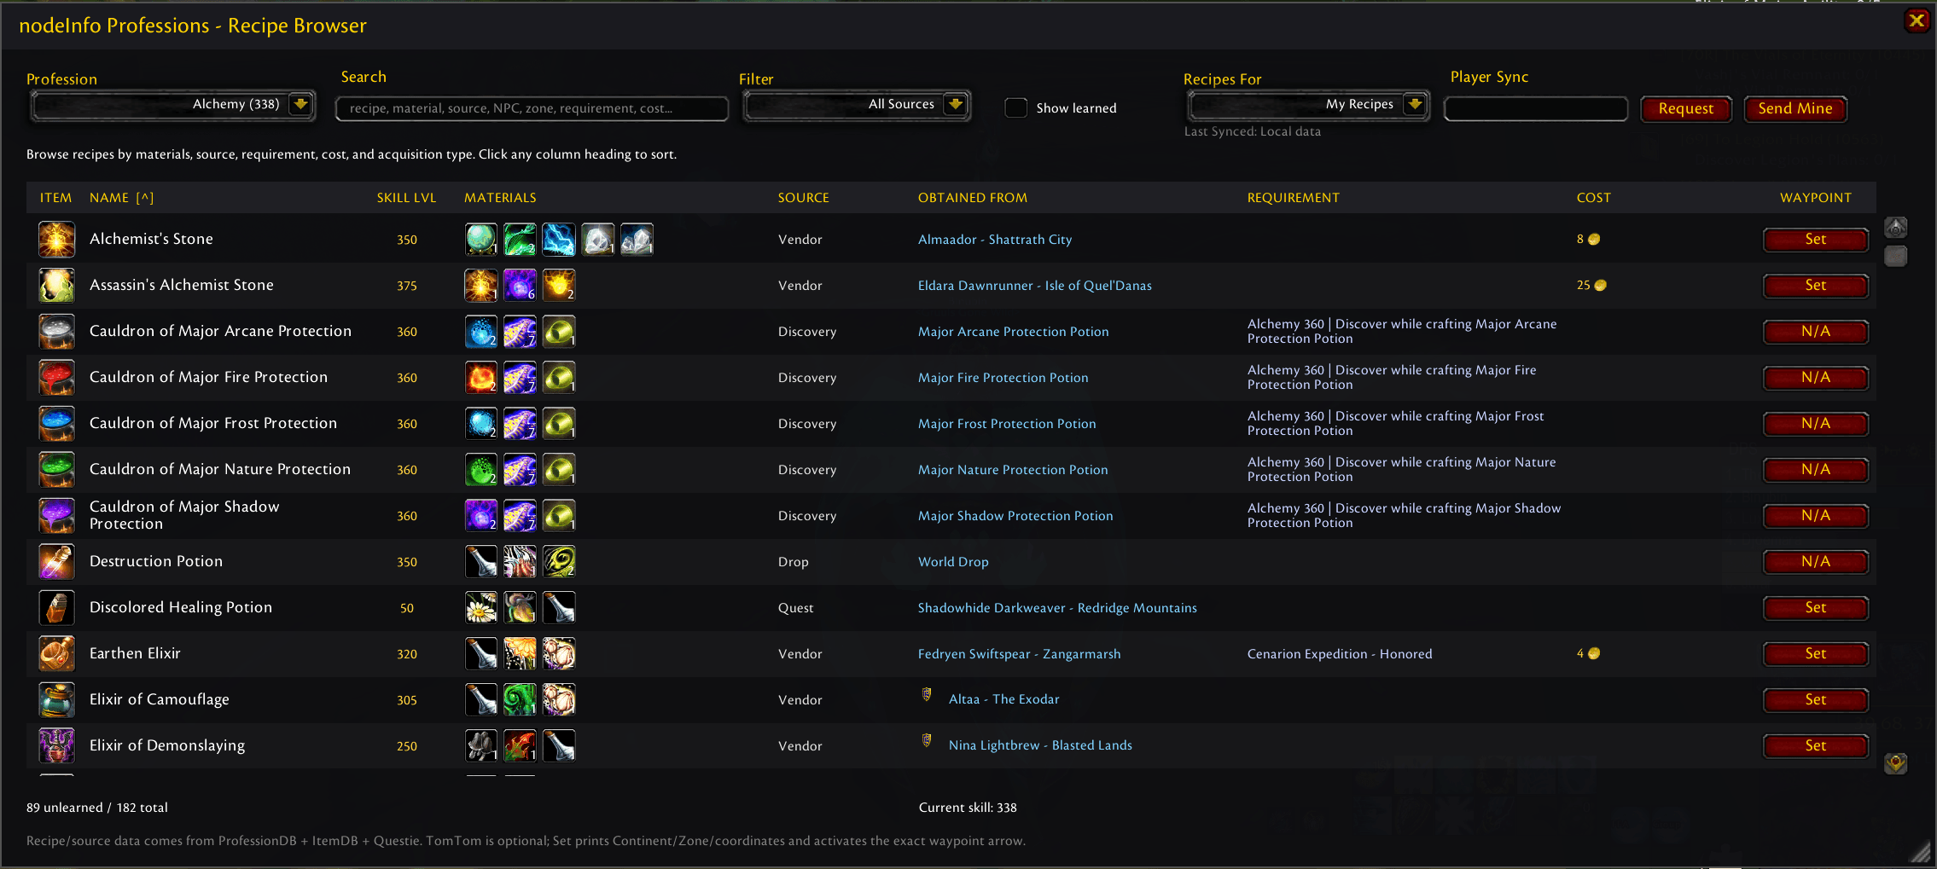
Task: Enable the Show learned checkbox
Action: pyautogui.click(x=1015, y=107)
